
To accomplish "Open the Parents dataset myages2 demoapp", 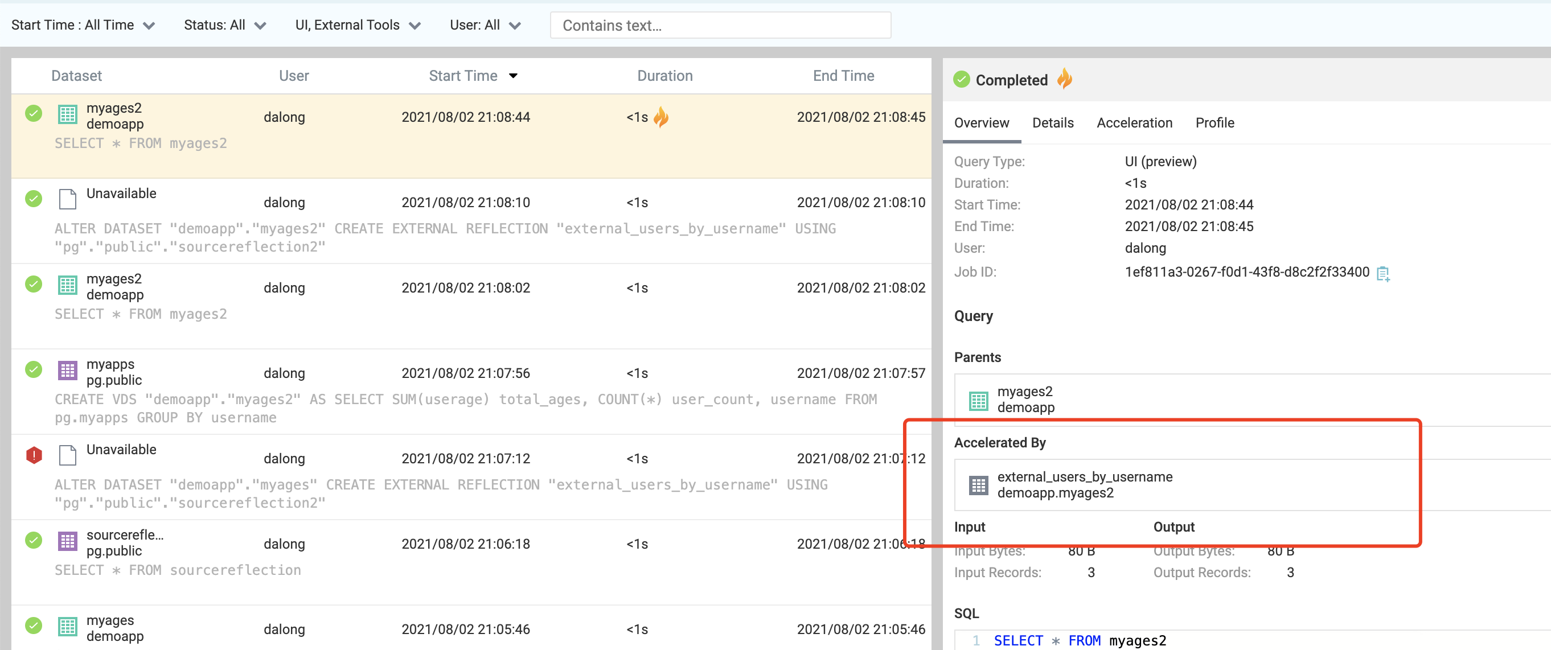I will pyautogui.click(x=1253, y=400).
